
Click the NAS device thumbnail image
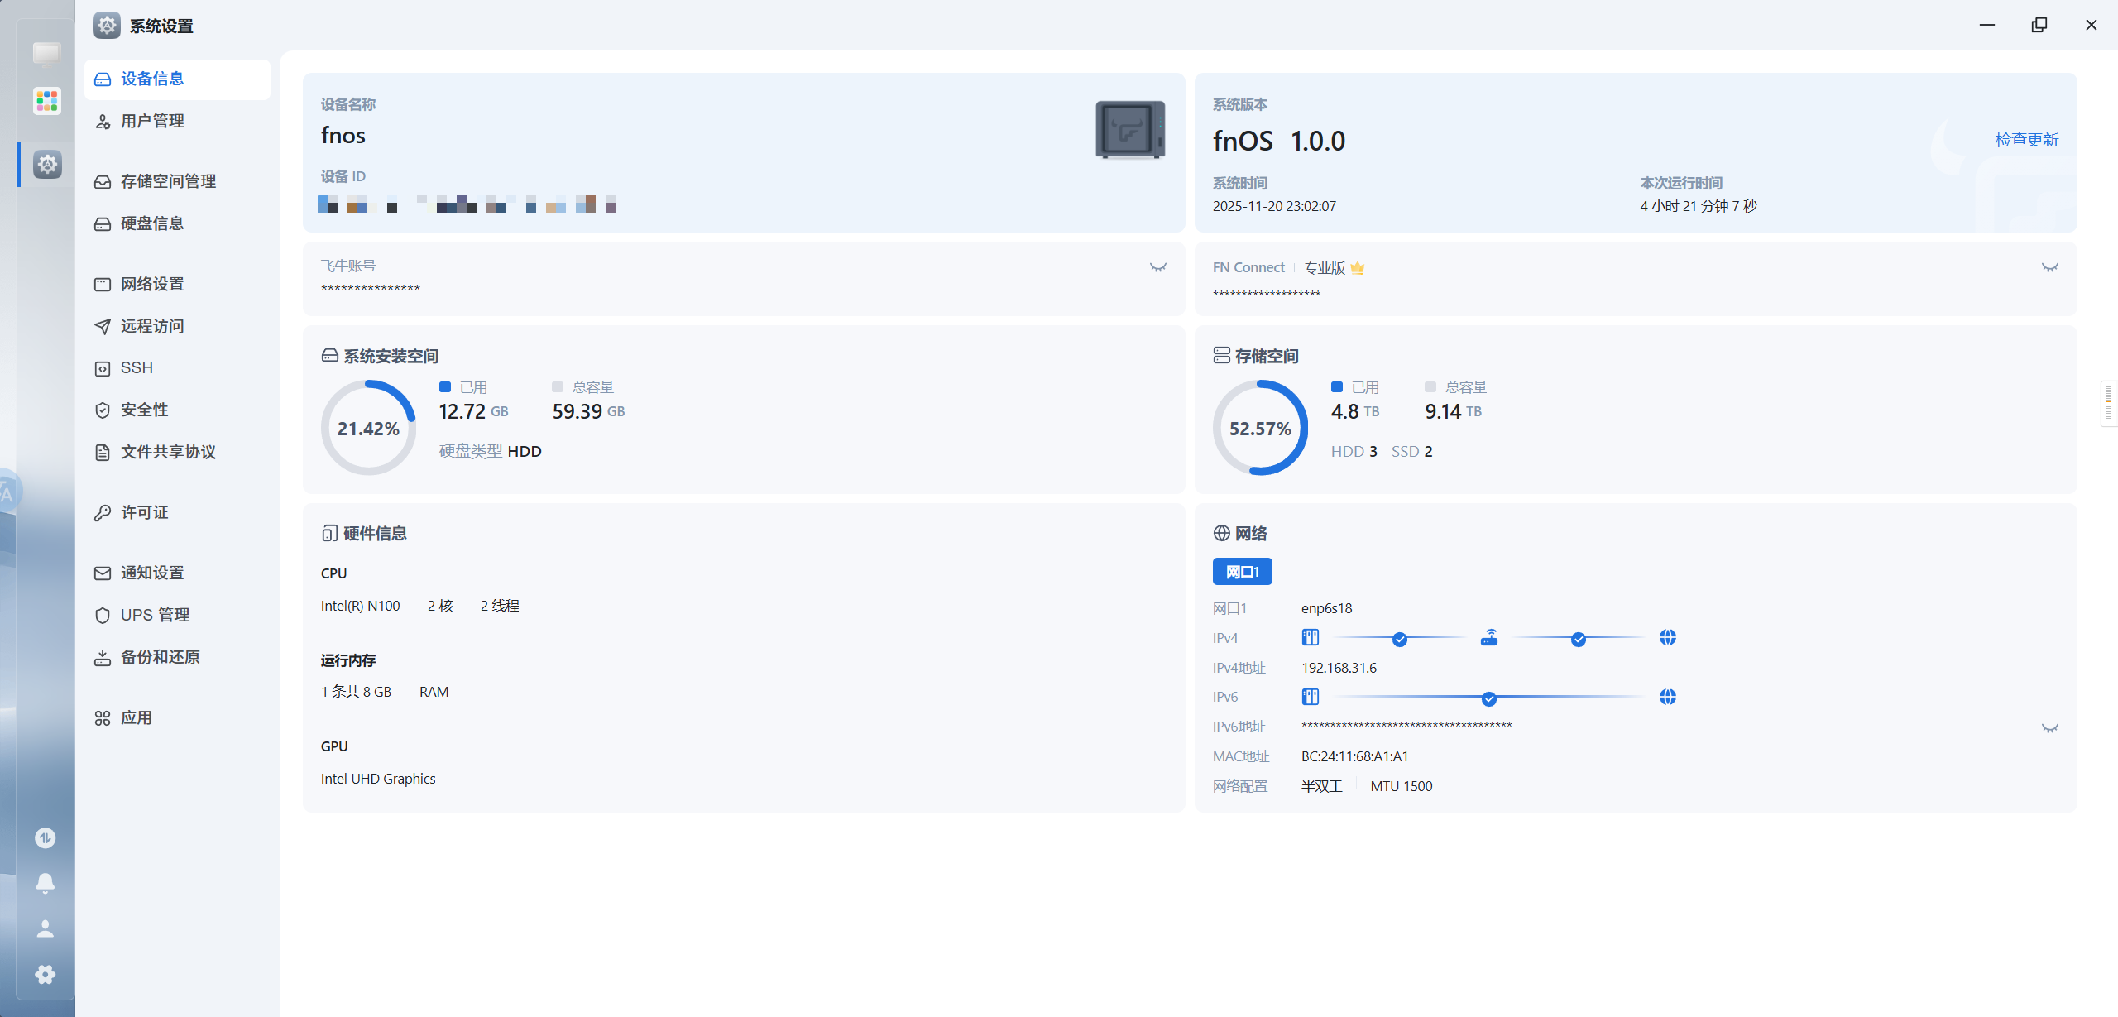pyautogui.click(x=1130, y=130)
